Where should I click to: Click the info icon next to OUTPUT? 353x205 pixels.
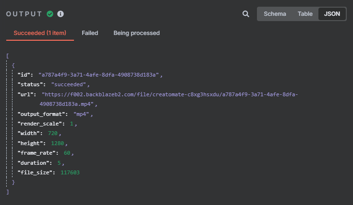(61, 14)
